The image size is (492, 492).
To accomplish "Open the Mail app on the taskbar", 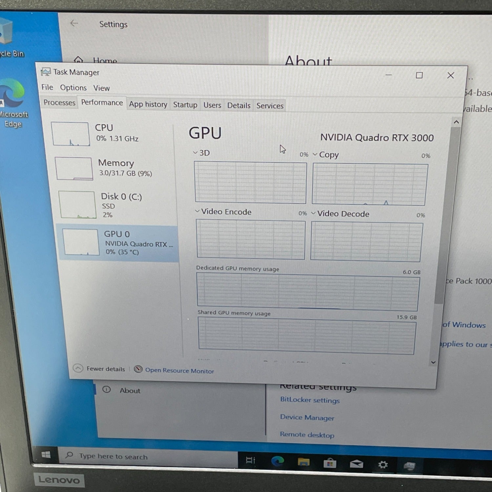I will point(356,464).
